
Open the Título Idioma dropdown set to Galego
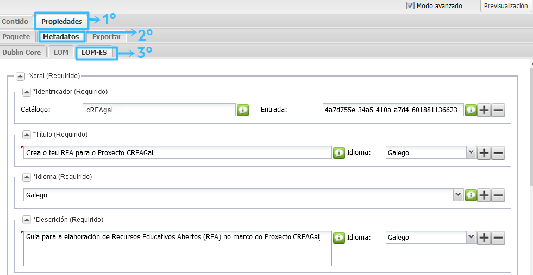click(x=430, y=153)
